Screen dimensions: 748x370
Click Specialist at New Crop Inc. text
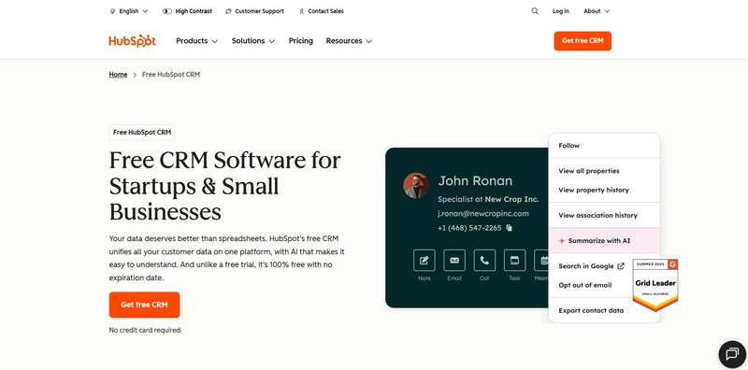point(488,199)
